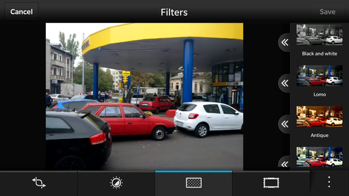Image resolution: width=349 pixels, height=196 pixels.
Task: Click the "Black and white" text label
Action: [319, 53]
